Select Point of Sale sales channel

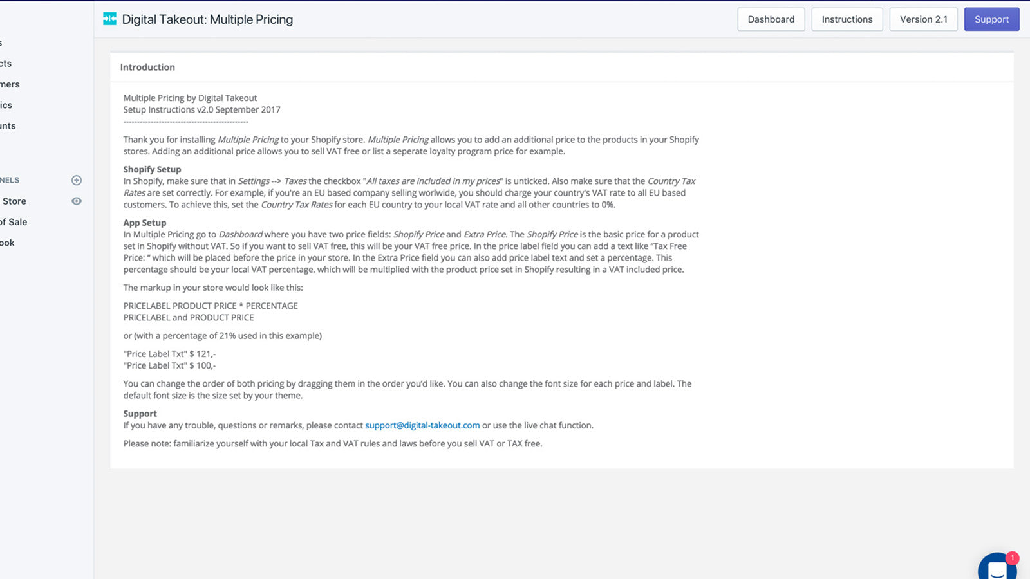click(15, 222)
